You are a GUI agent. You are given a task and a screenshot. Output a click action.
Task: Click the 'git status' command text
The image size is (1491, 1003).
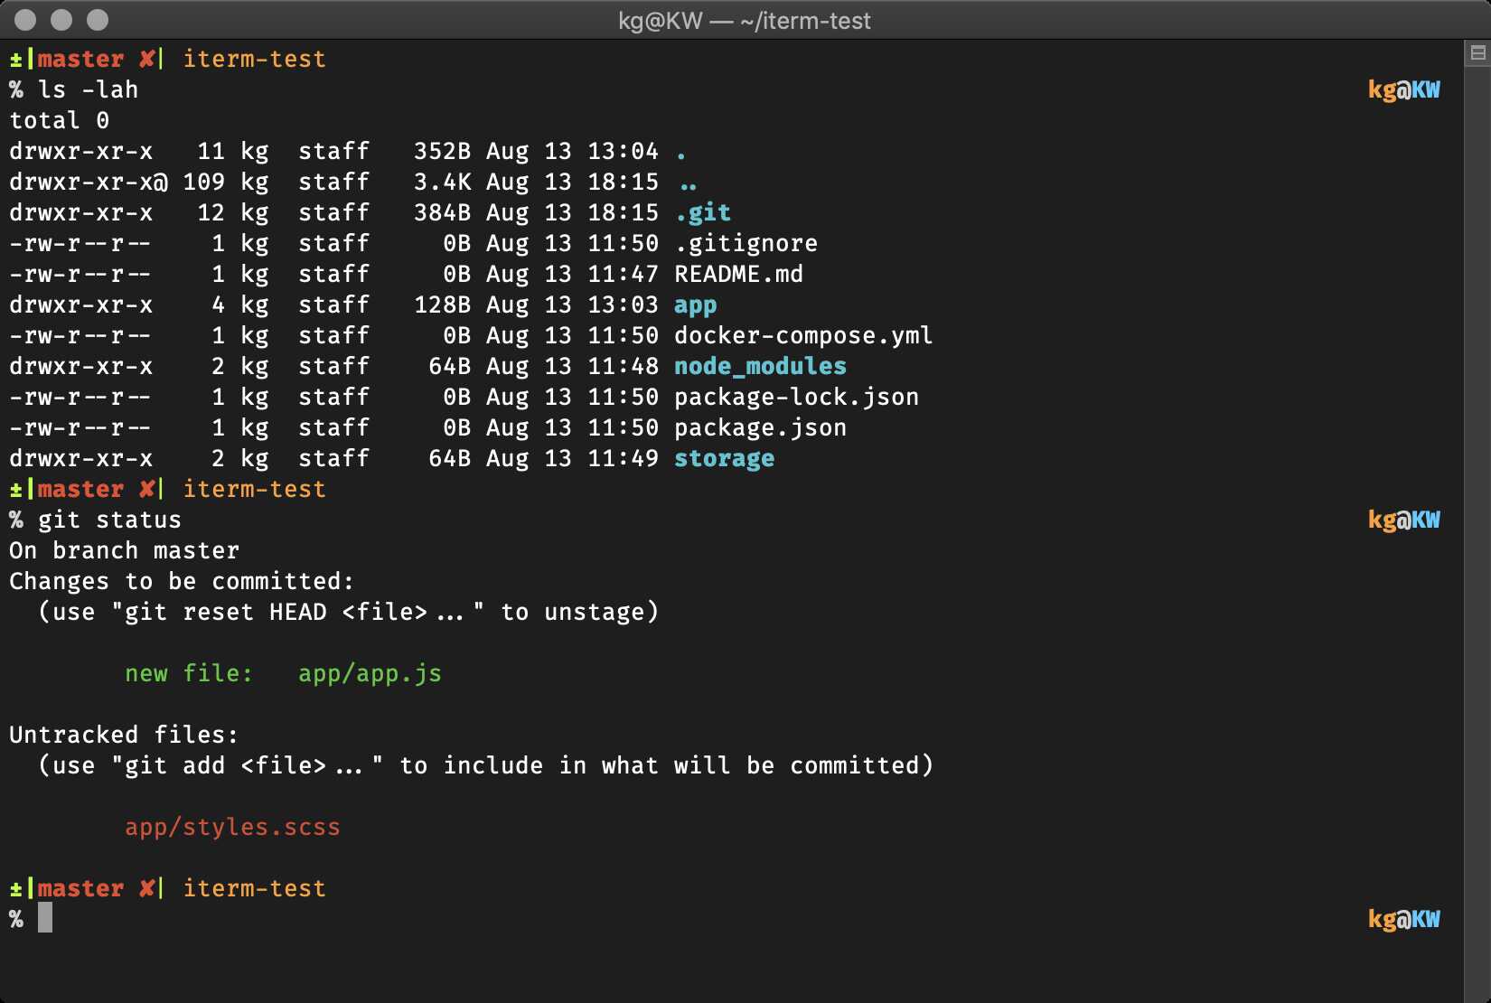tap(109, 520)
